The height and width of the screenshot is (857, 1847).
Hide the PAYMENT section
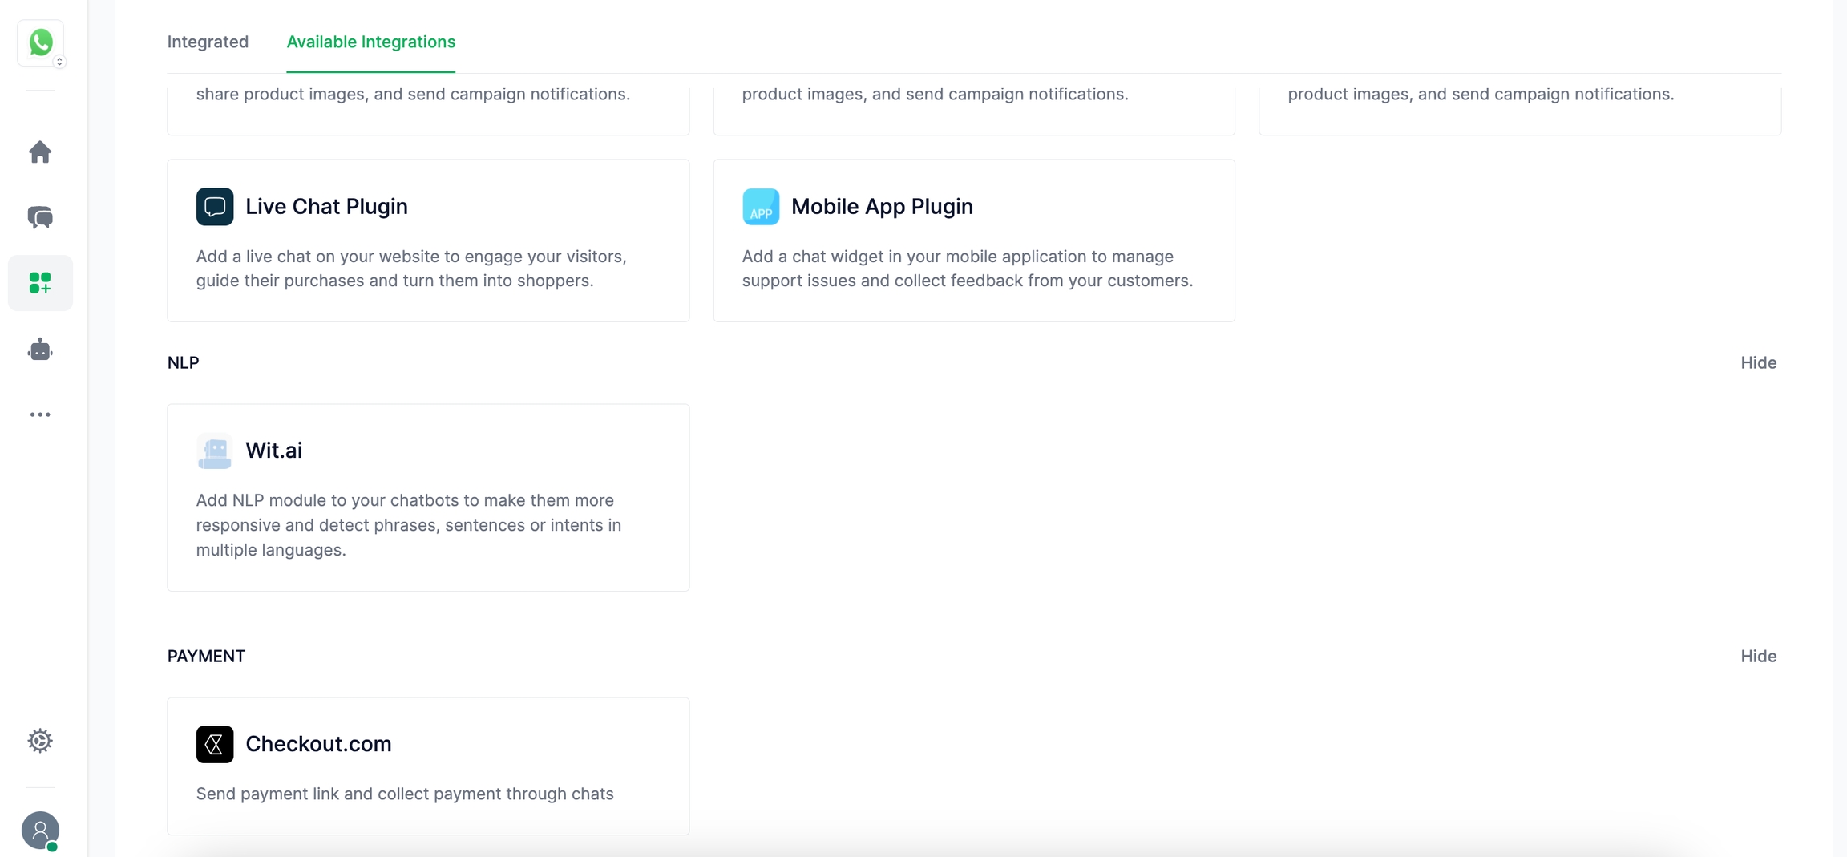[x=1758, y=656]
